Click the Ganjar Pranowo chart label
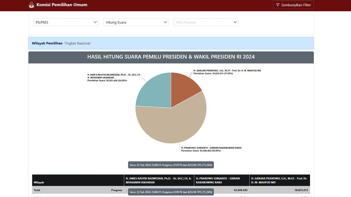This screenshot has height=197, width=351. pos(227,72)
